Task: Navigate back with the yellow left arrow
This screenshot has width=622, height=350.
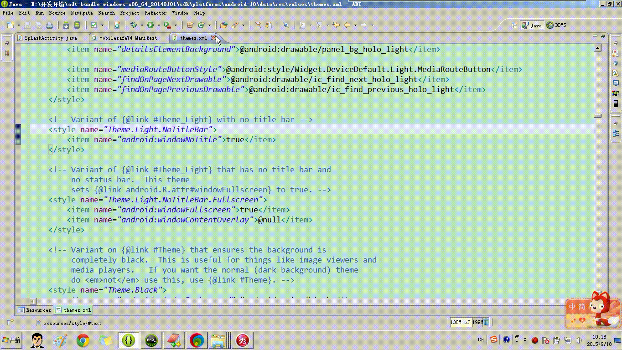Action: tap(347, 25)
